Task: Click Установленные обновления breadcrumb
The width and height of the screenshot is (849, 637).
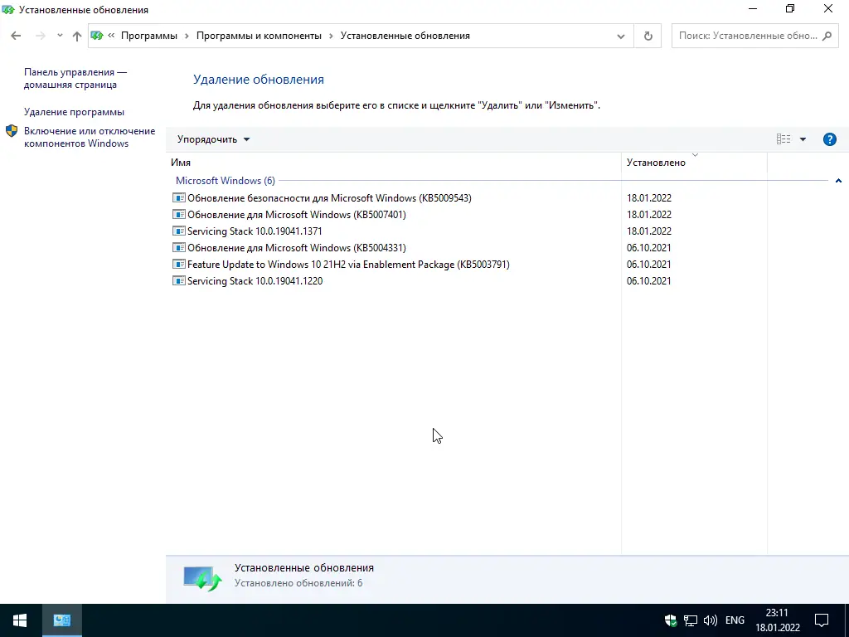Action: [x=405, y=36]
